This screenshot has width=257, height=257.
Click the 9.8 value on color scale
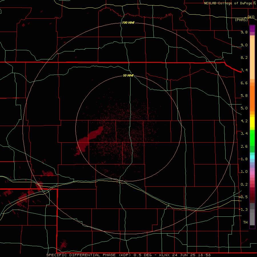click(244, 32)
